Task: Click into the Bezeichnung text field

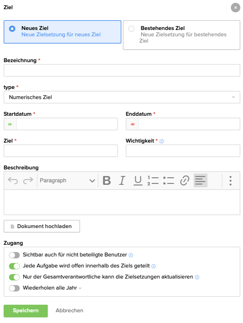Action: pyautogui.click(x=122, y=70)
